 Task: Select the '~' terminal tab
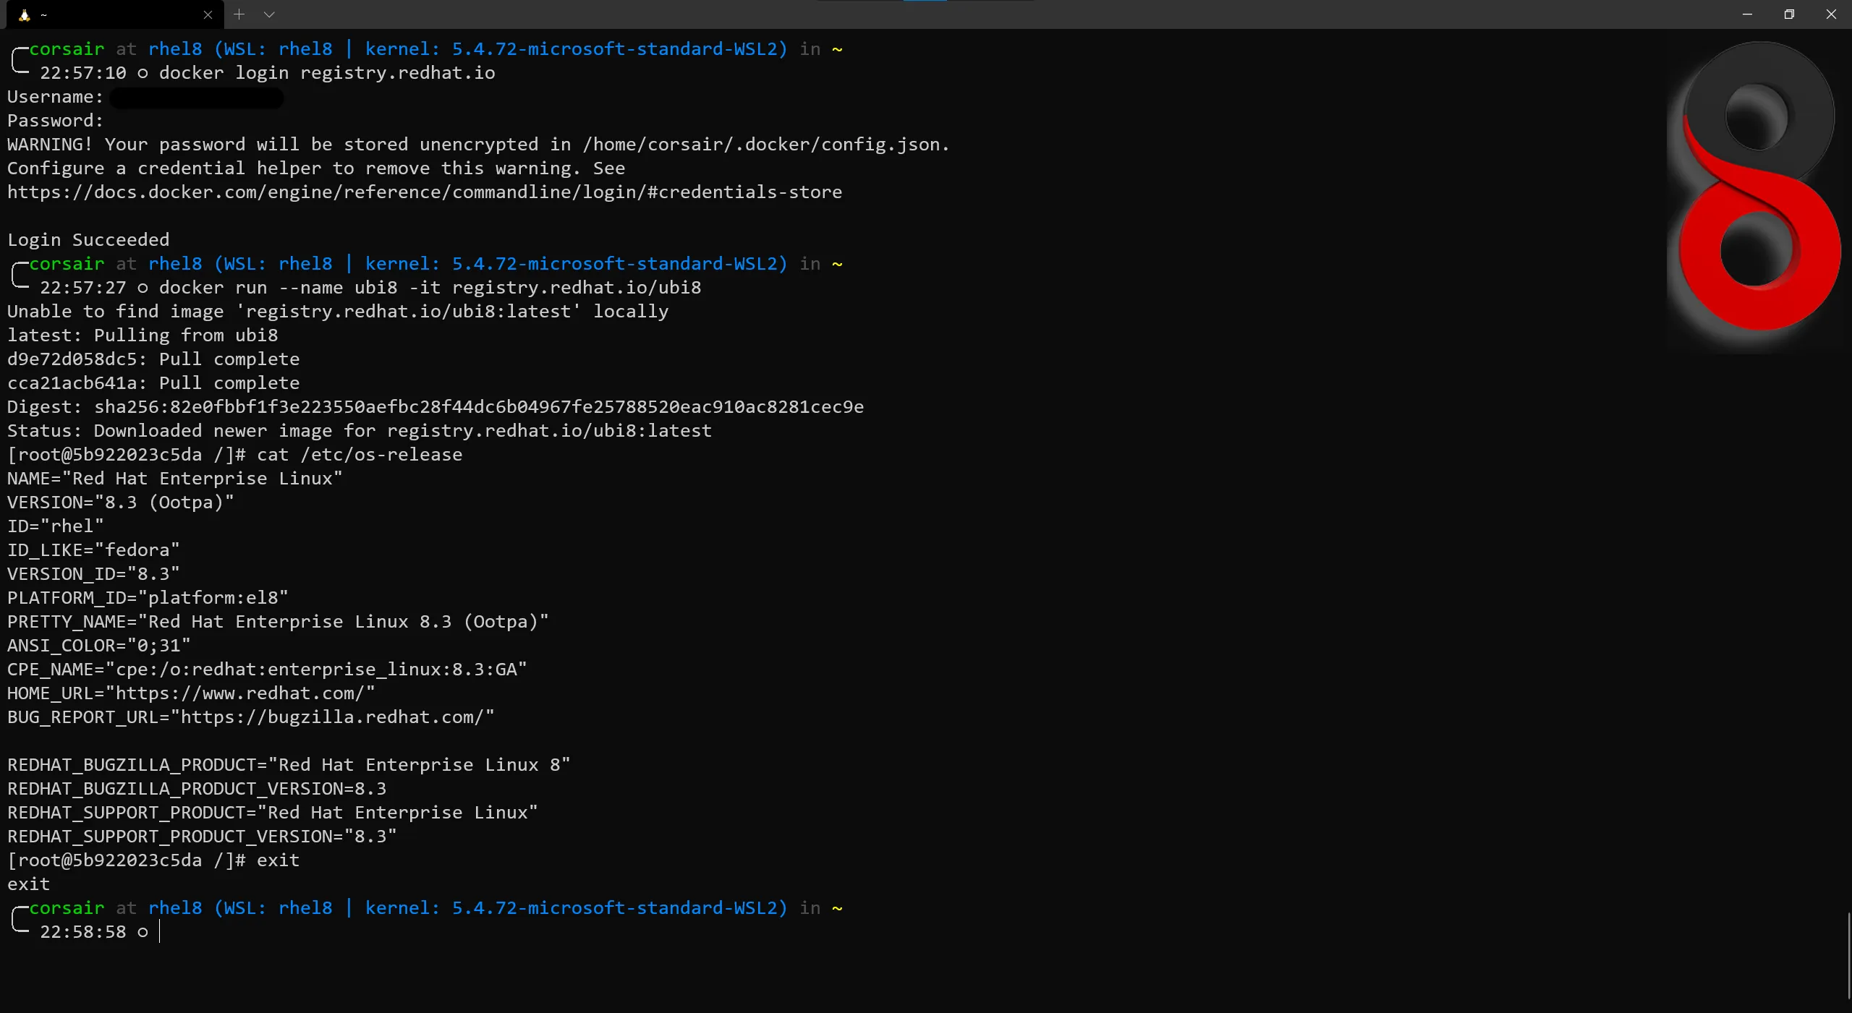coord(109,14)
